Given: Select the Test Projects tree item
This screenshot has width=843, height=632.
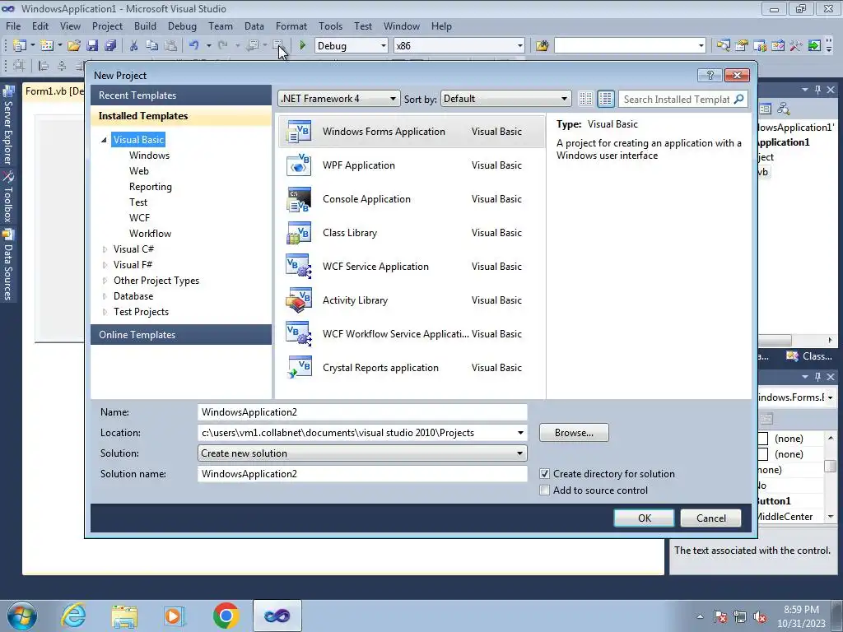Looking at the screenshot, I should tap(141, 312).
